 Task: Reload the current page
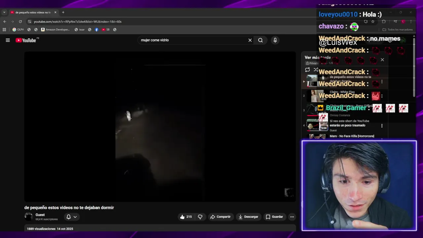pos(20,21)
